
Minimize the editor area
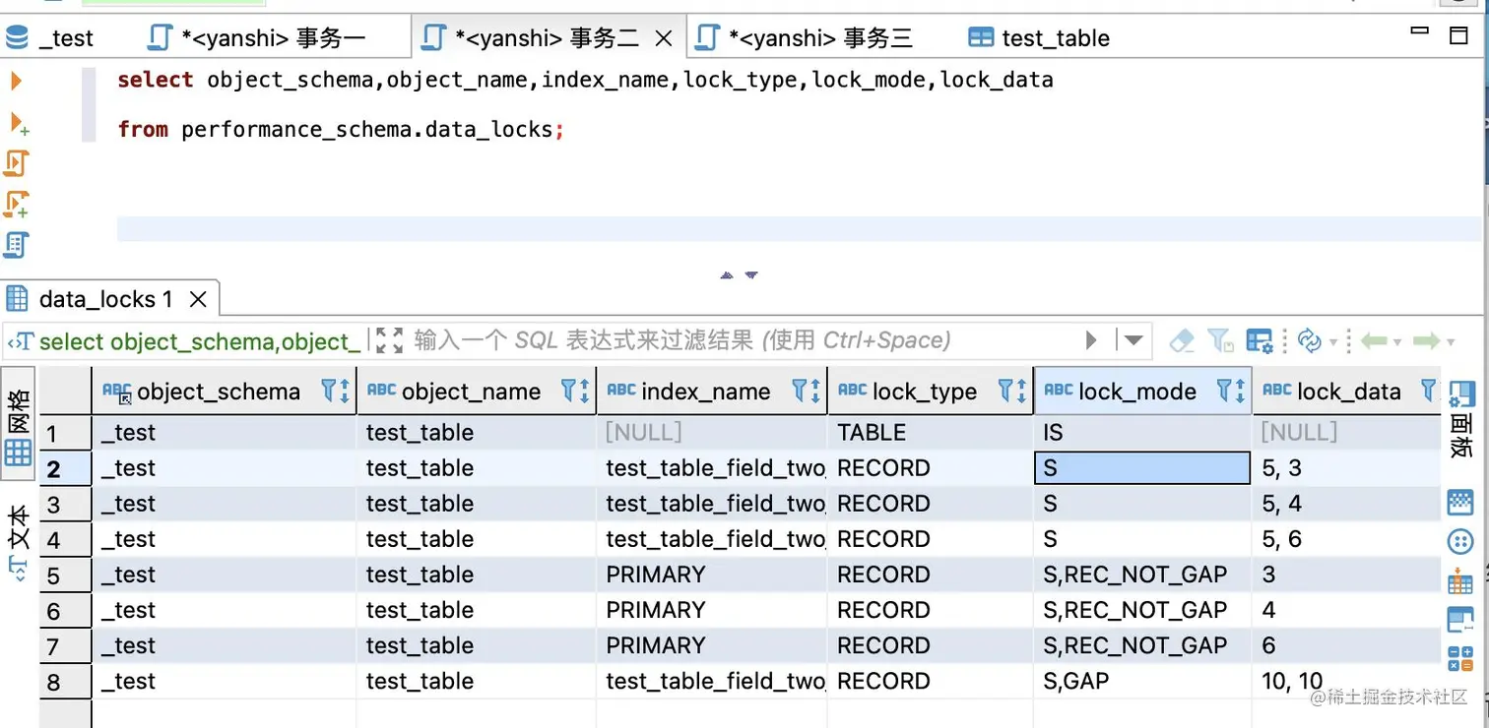1419,31
